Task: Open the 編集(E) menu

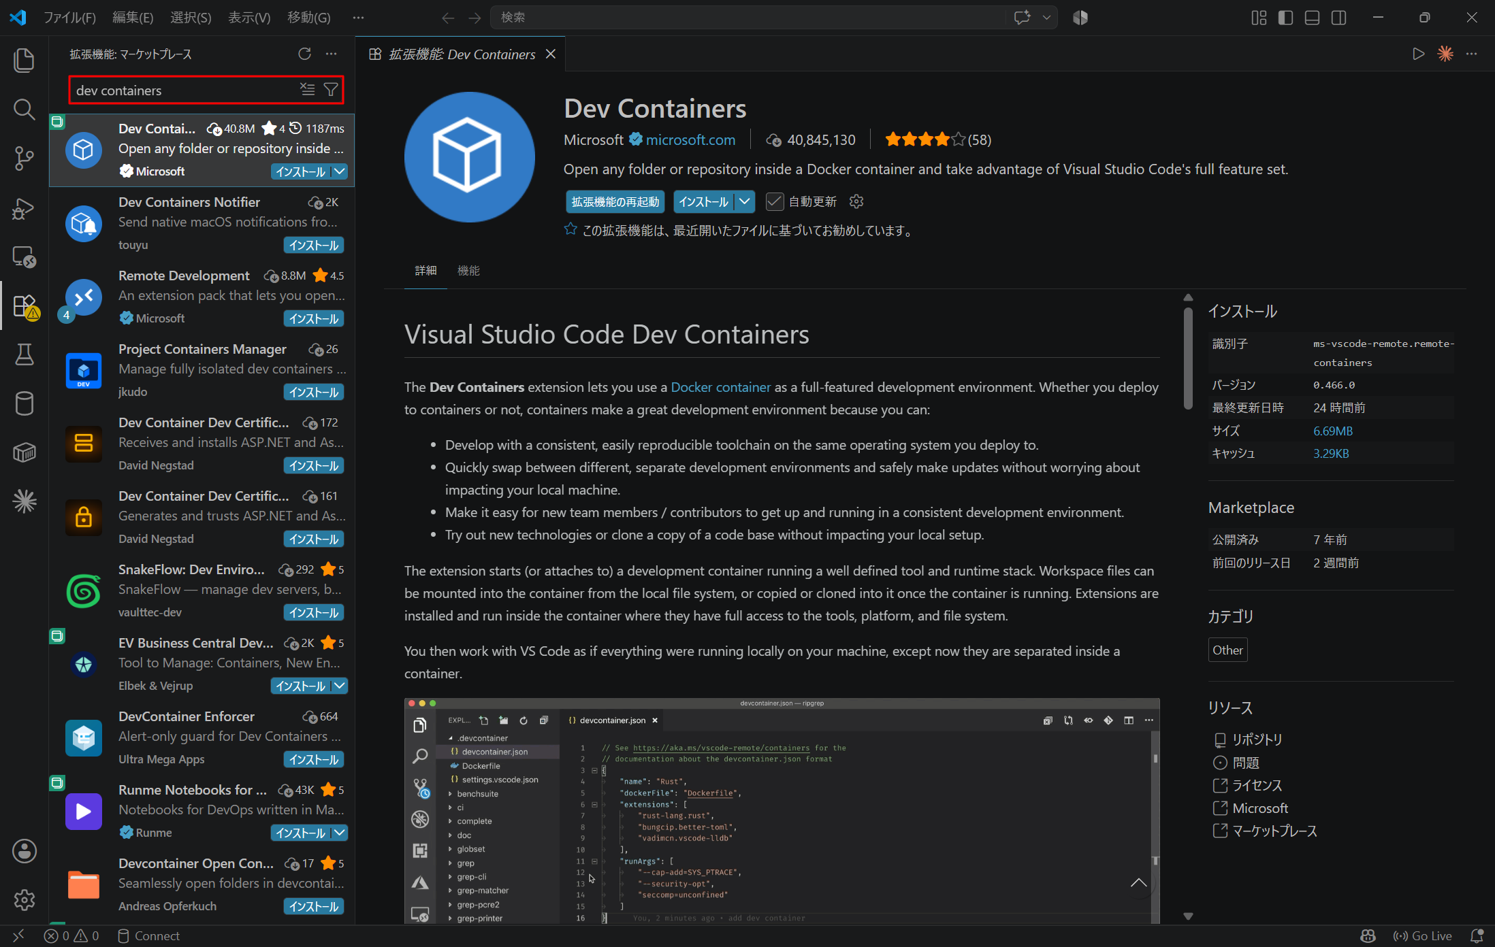Action: pyautogui.click(x=133, y=18)
